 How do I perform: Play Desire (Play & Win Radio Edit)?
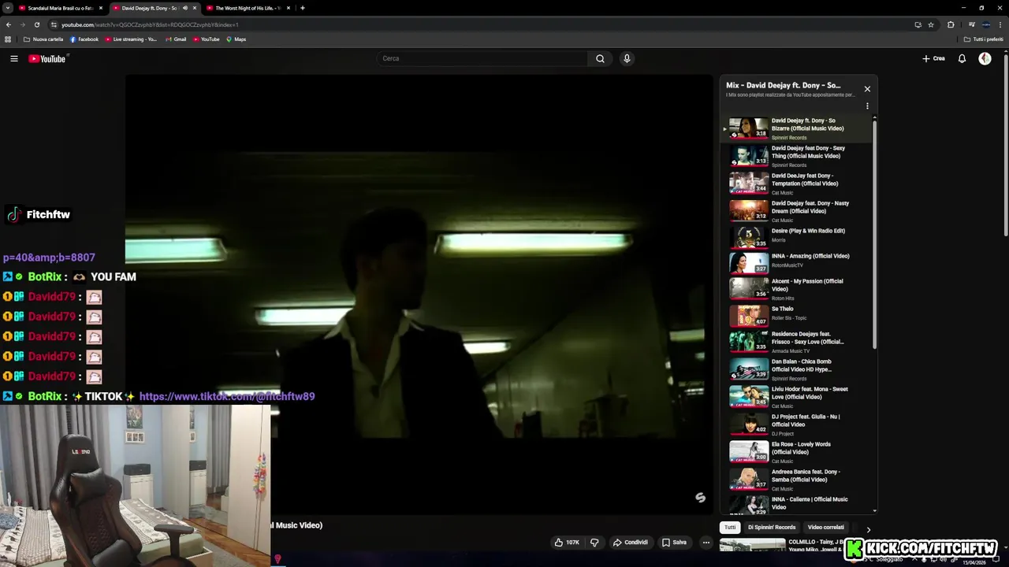pos(796,236)
